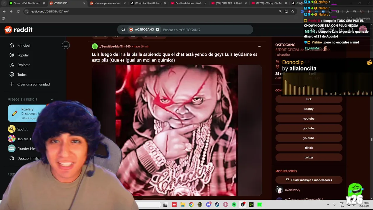Screen dimensions: 373x210
Task: Click the first youtube link button
Action: [x=309, y=118]
